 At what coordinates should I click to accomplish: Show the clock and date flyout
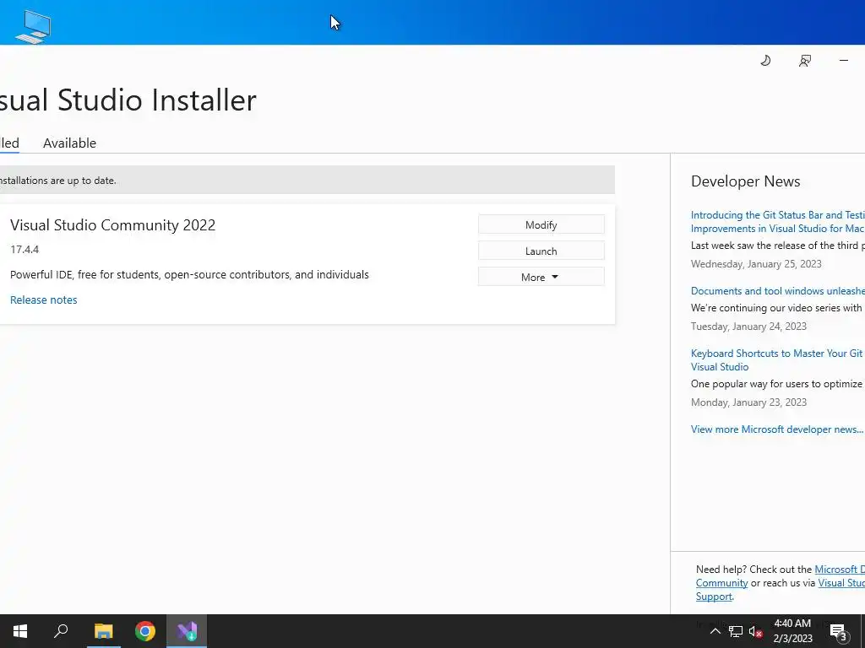792,631
